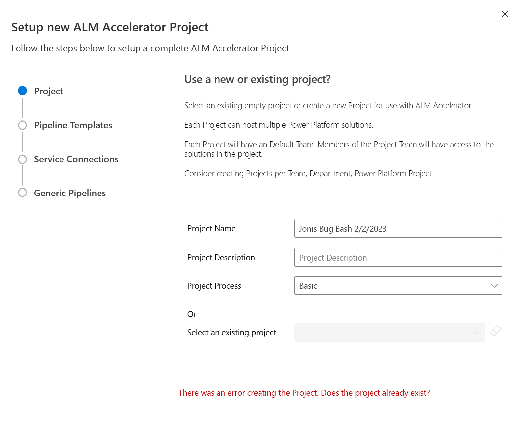
Task: Click the Generic Pipelines step circle
Action: pyautogui.click(x=22, y=193)
